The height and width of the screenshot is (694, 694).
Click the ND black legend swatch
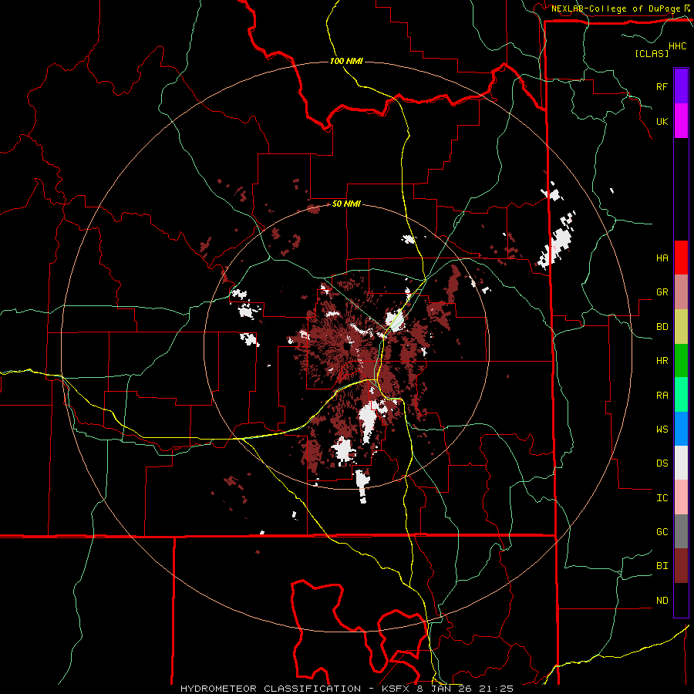coord(681,600)
